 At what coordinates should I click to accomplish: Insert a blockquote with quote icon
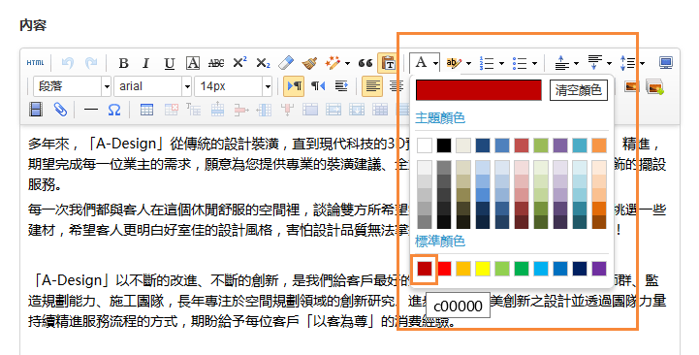pyautogui.click(x=365, y=63)
